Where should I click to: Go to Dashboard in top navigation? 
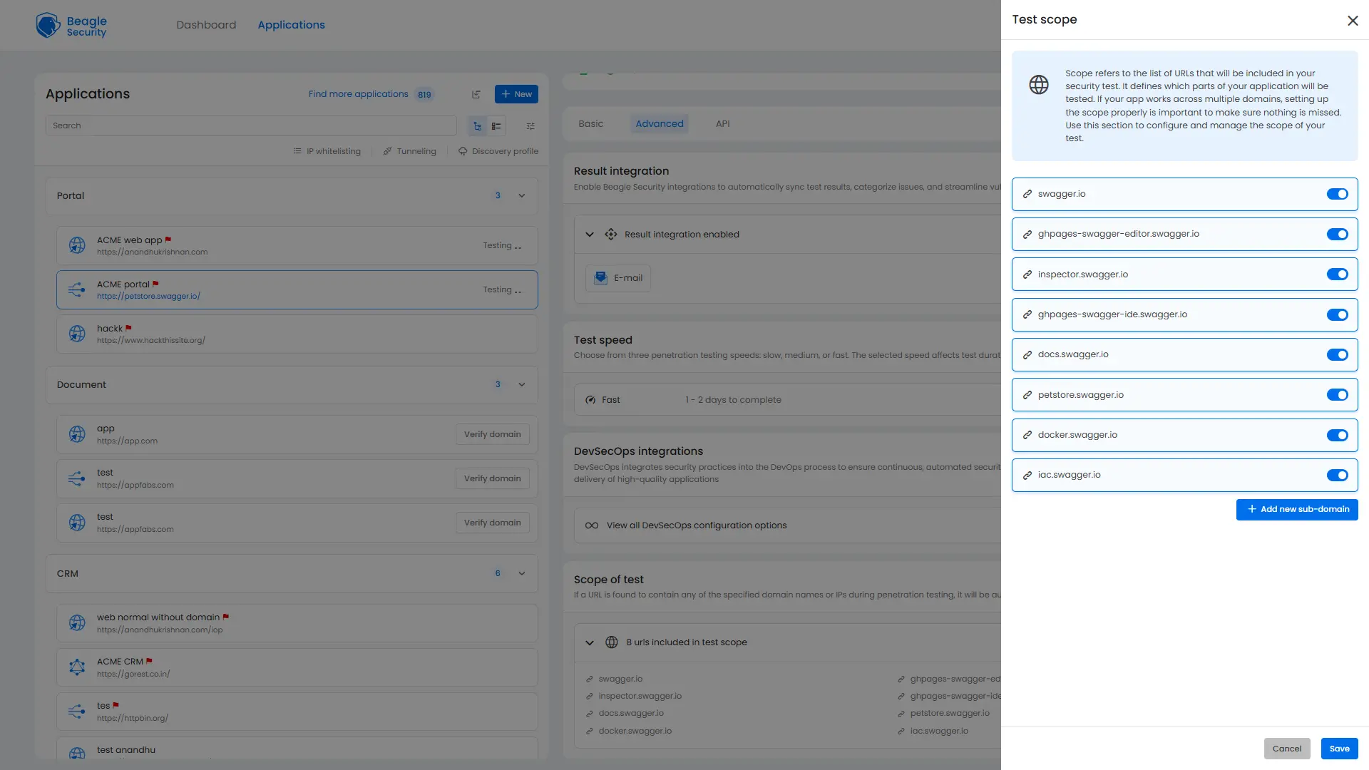click(206, 25)
